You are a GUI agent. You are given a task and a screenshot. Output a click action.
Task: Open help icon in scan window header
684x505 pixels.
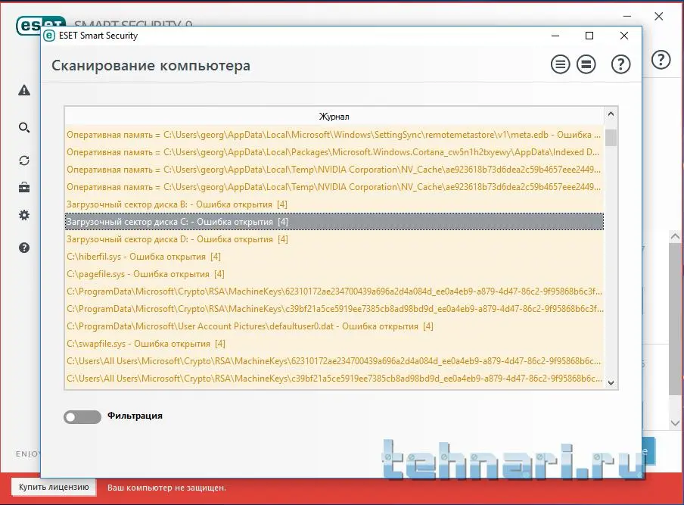pyautogui.click(x=620, y=64)
